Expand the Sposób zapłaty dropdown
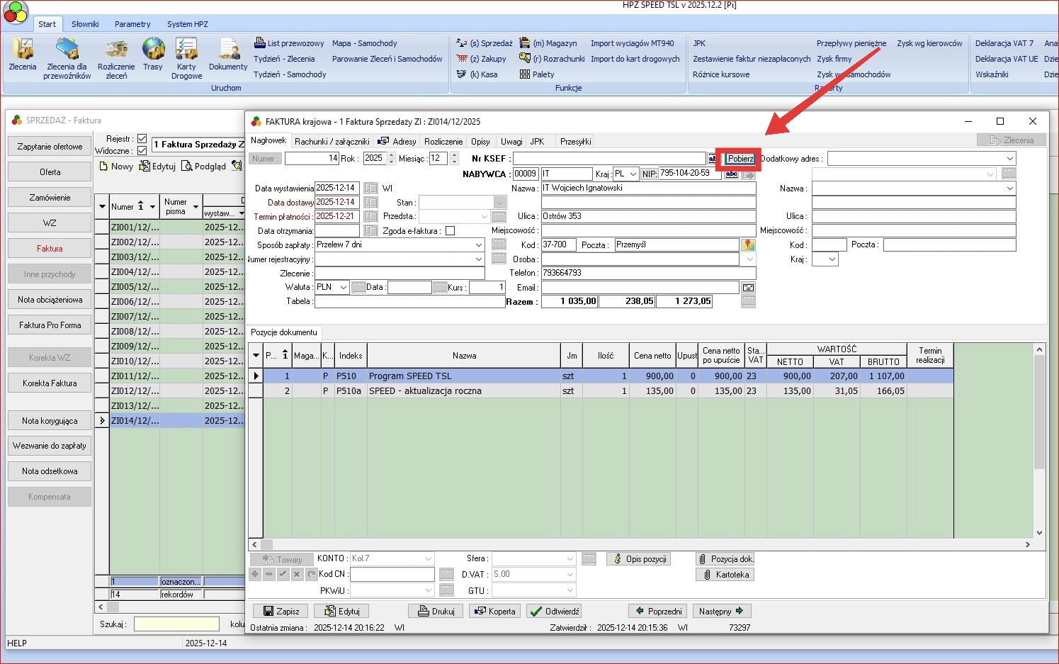The height and width of the screenshot is (664, 1059). [479, 244]
